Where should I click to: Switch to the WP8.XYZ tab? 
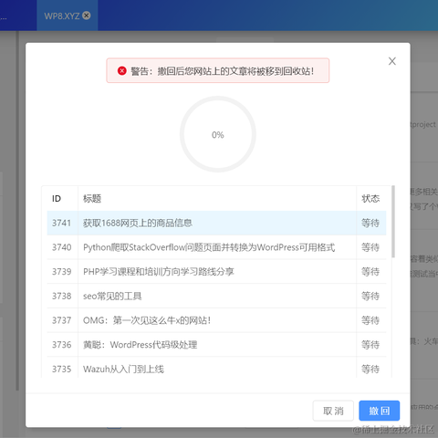tap(67, 16)
